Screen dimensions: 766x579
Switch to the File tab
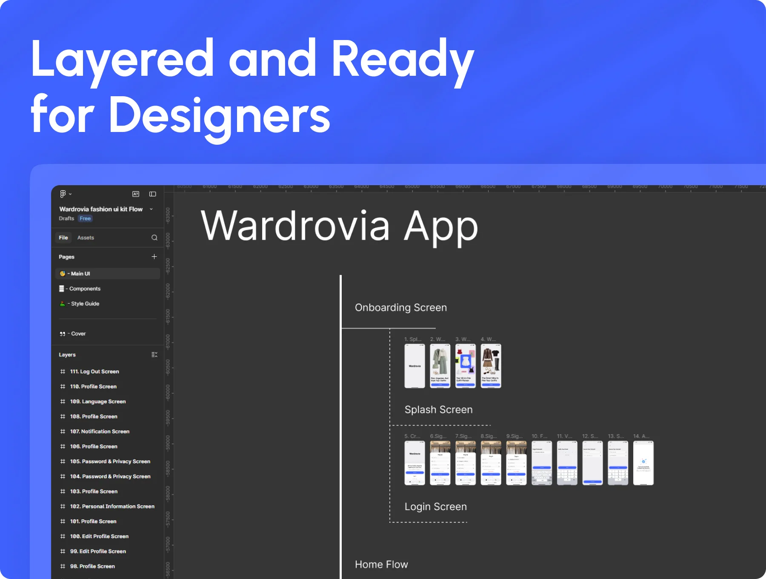click(63, 238)
